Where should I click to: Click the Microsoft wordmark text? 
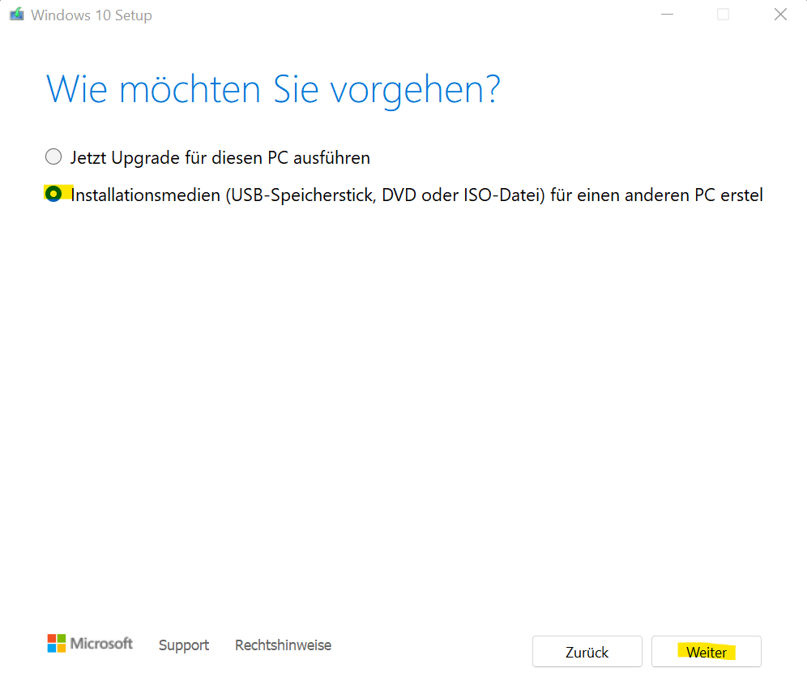[101, 644]
